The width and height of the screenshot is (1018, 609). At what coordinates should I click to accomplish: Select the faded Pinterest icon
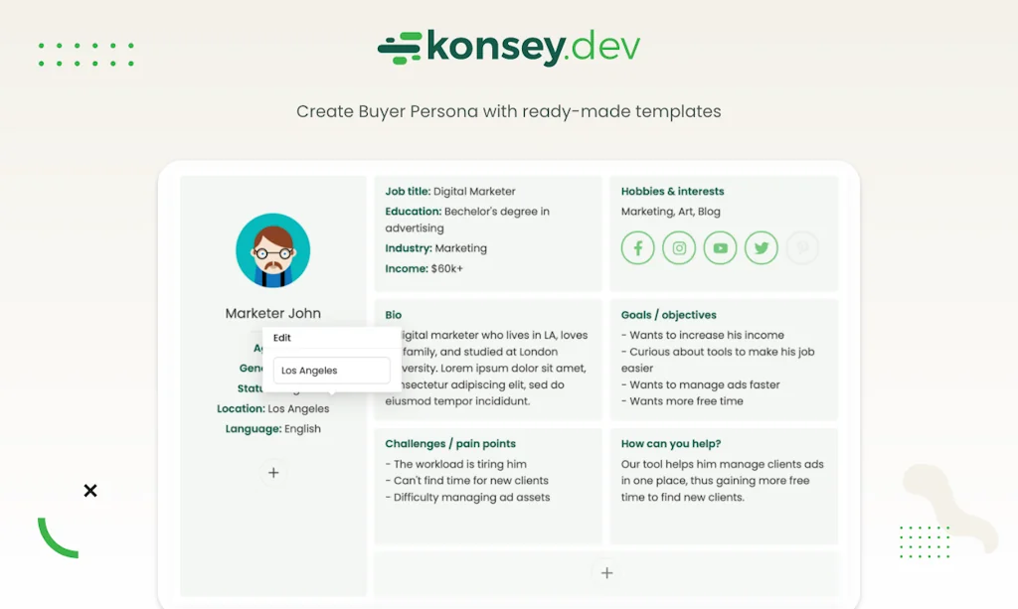click(802, 247)
